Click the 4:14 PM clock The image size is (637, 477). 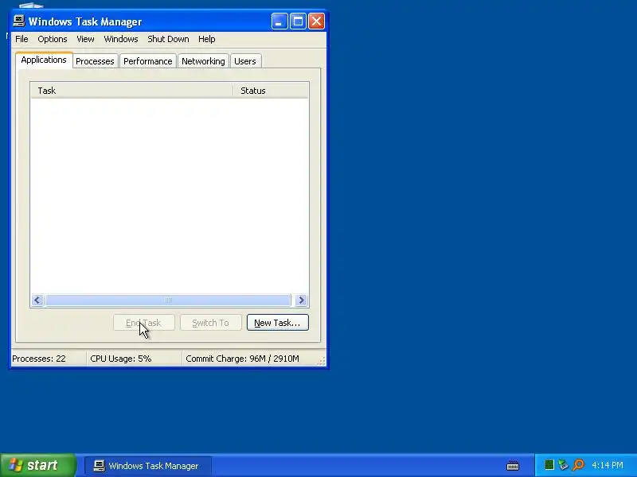(x=608, y=465)
